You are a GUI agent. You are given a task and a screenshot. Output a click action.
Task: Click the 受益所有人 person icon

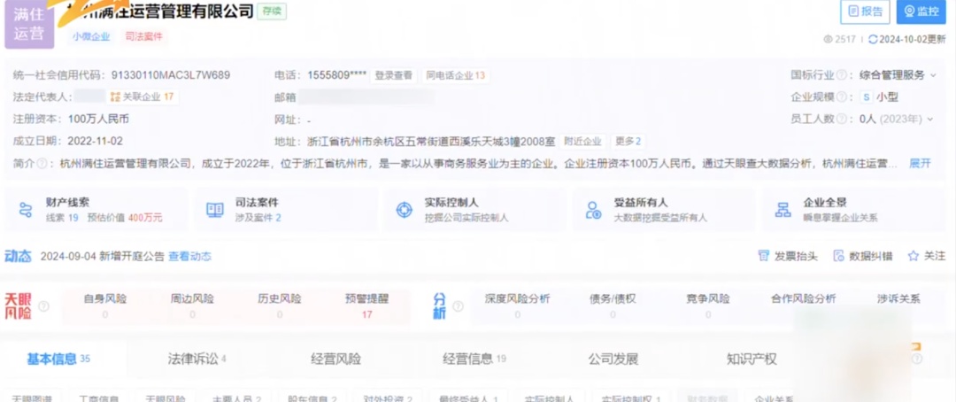click(593, 210)
